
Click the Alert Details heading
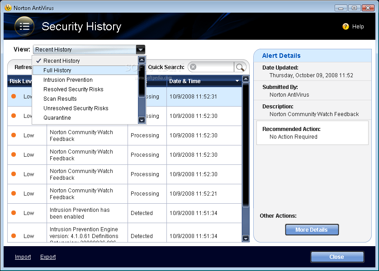[x=281, y=56]
